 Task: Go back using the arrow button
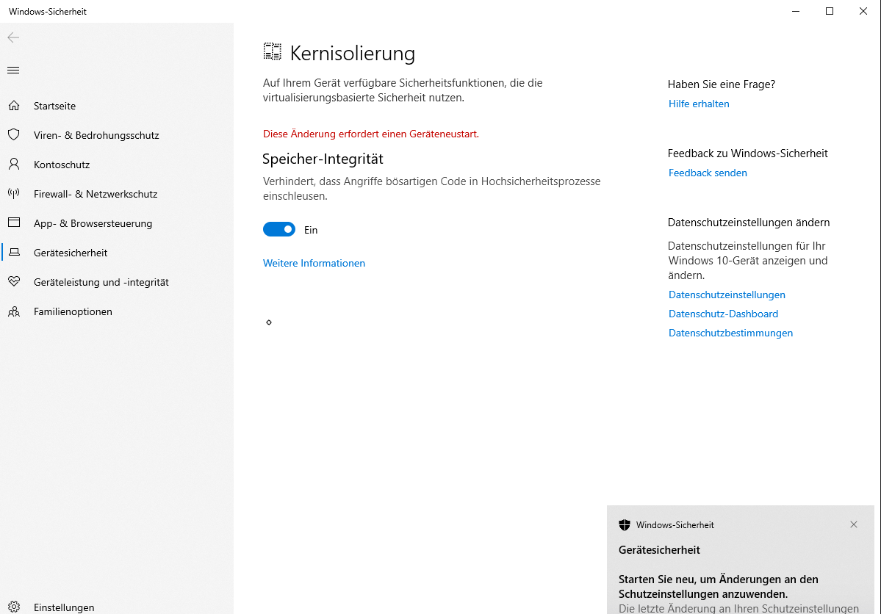point(13,37)
